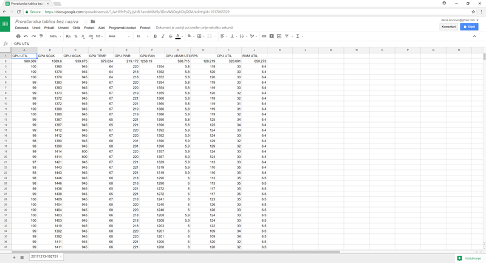This screenshot has height=263, width=486.
Task: Open the fill color picker
Action: click(x=191, y=36)
